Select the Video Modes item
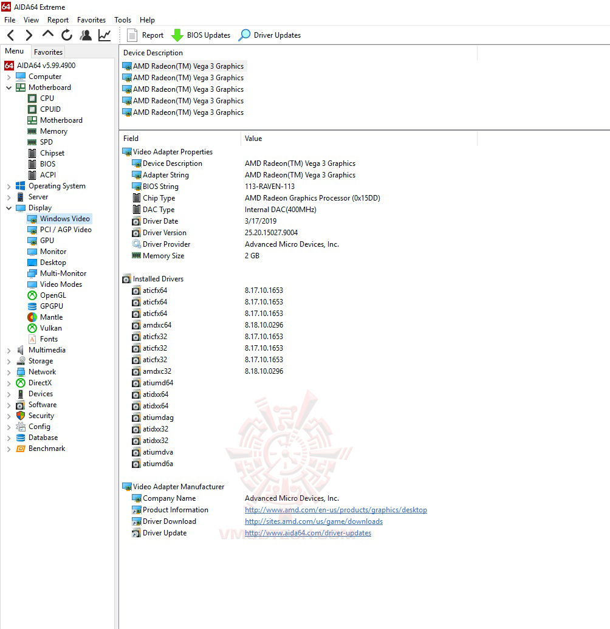 point(61,284)
